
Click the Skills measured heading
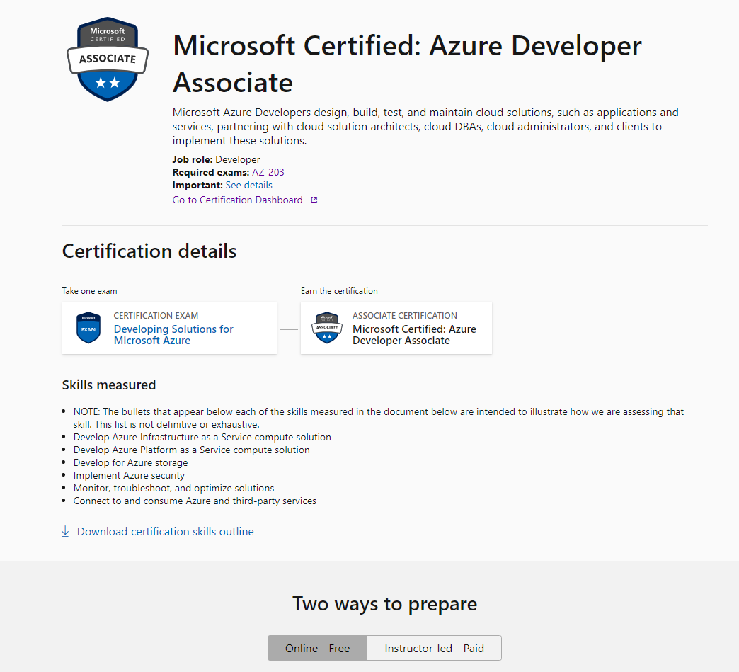(109, 385)
